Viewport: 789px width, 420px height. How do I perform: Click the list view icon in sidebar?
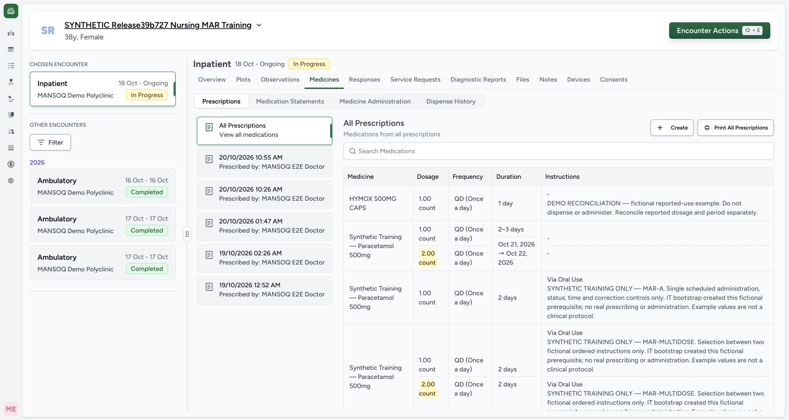click(11, 66)
